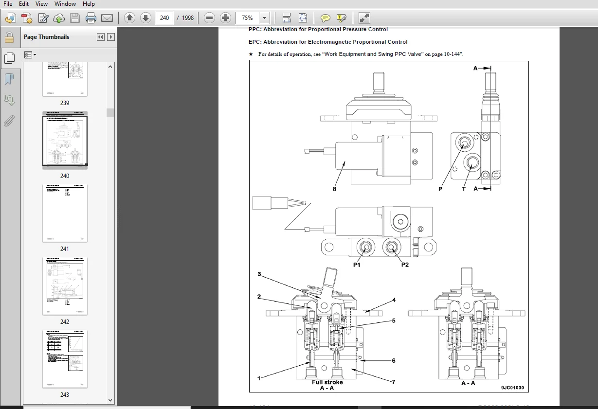Open the thumbnails options dropdown menu
This screenshot has width=598, height=409.
coord(30,55)
